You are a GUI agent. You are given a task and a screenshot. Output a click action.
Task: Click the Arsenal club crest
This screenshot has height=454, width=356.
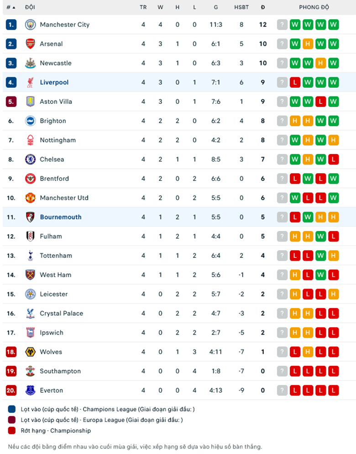point(30,44)
